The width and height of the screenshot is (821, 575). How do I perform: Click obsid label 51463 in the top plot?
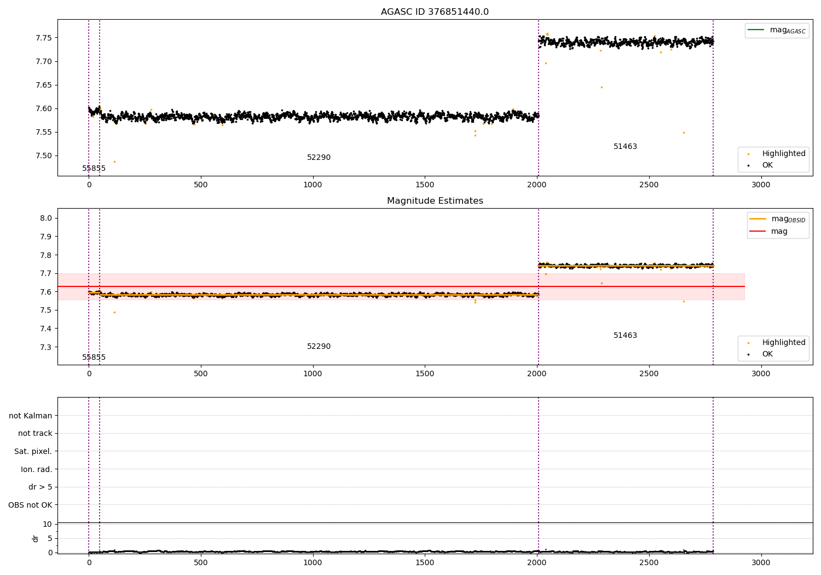point(625,147)
